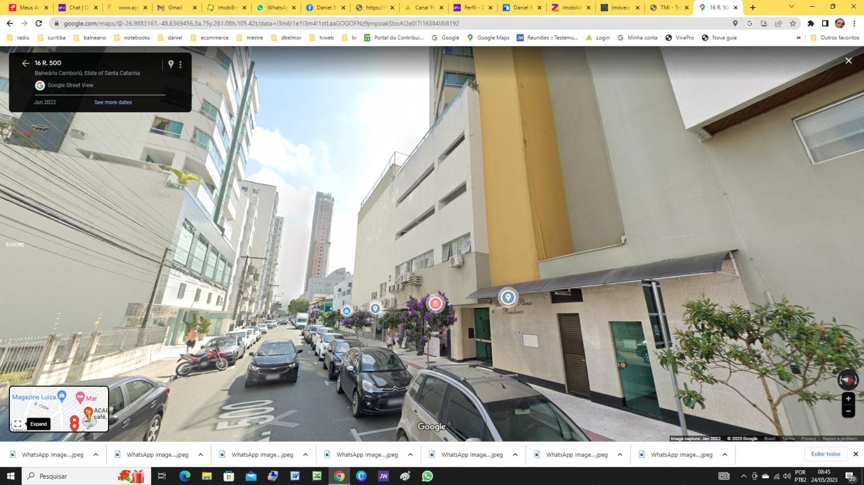Click the Expand label on the minimap

(x=39, y=424)
